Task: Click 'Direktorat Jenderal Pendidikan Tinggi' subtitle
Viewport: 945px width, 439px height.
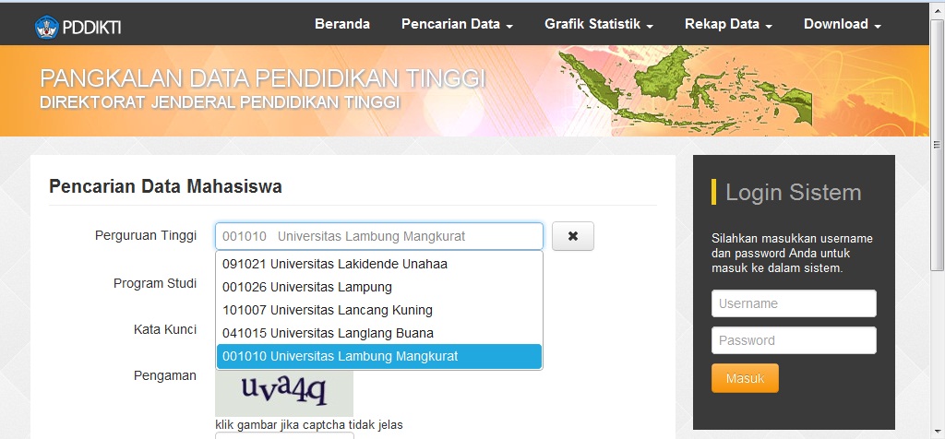Action: 220,102
